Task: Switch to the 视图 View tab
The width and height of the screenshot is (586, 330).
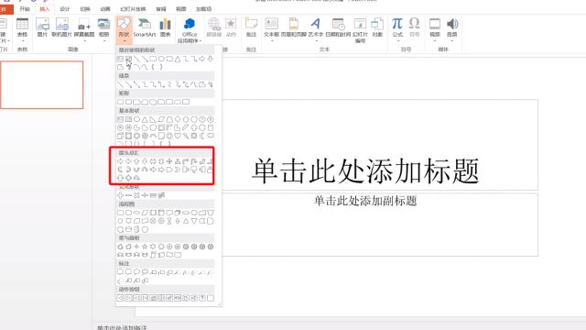Action: point(181,9)
